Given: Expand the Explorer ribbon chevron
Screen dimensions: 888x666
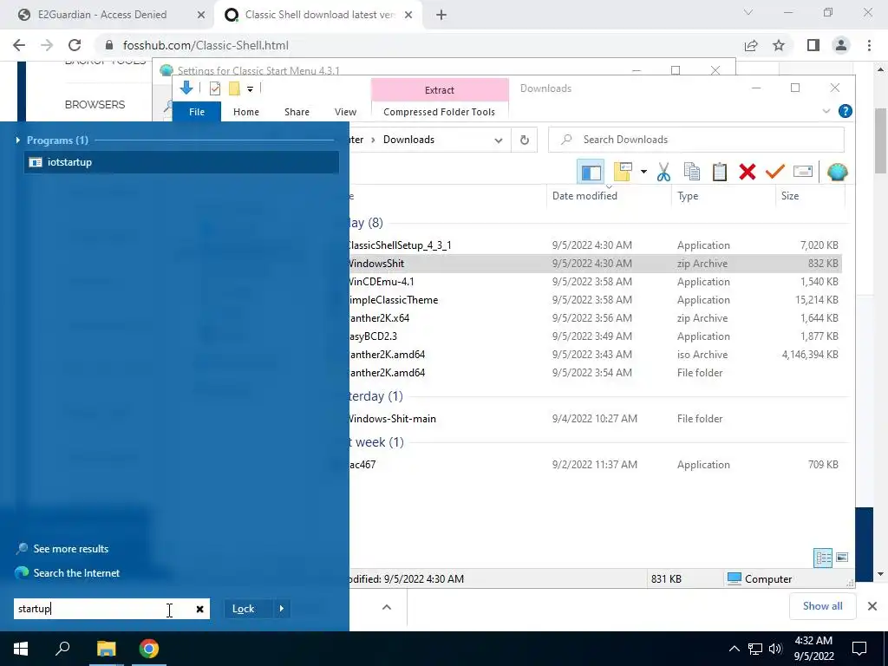Looking at the screenshot, I should [x=826, y=112].
